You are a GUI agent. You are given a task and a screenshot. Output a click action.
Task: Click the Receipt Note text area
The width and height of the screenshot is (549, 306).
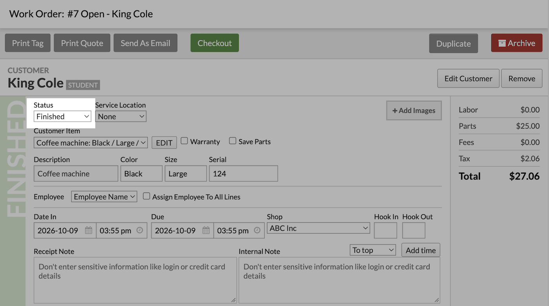[x=135, y=280]
